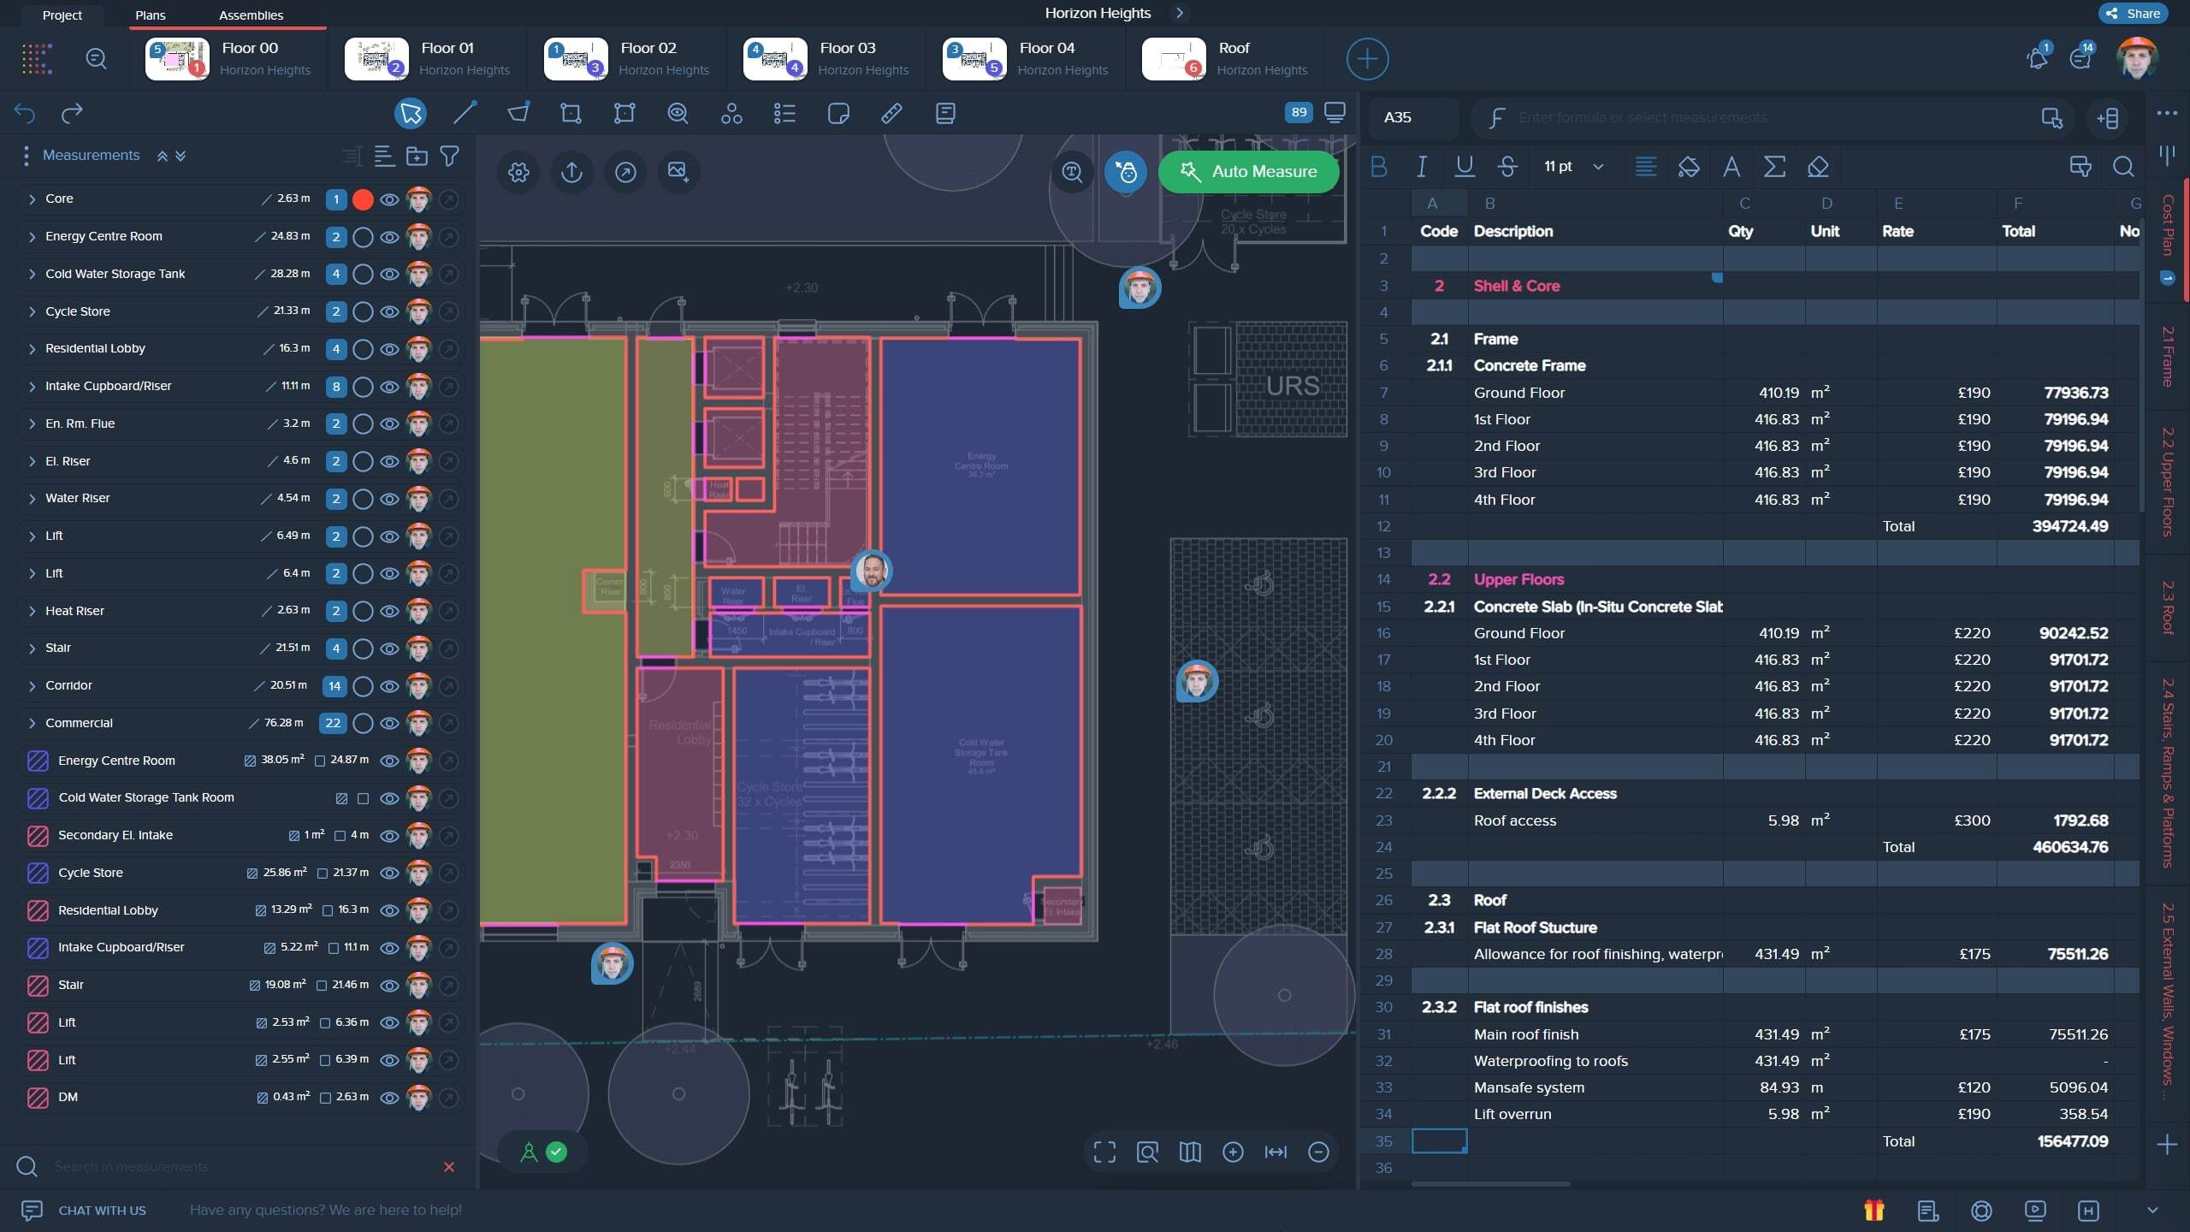Apply bold formatting in the spreadsheet toolbar

(x=1379, y=167)
